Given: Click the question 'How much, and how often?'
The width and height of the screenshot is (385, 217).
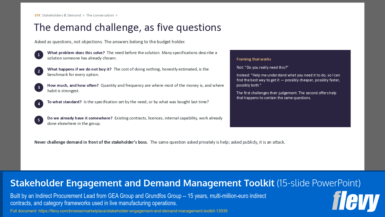Looking at the screenshot, I should click(73, 85).
